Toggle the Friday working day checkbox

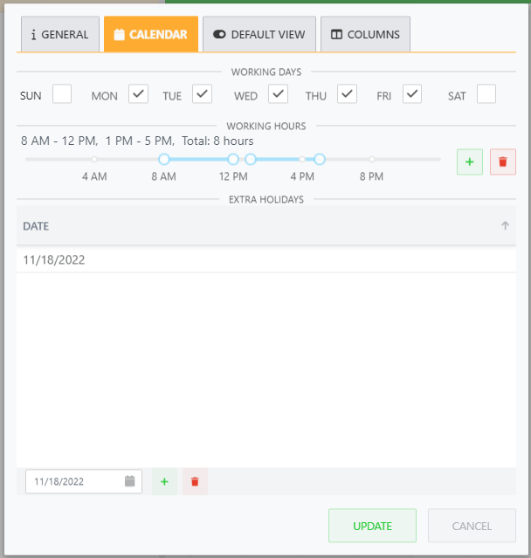(x=412, y=94)
